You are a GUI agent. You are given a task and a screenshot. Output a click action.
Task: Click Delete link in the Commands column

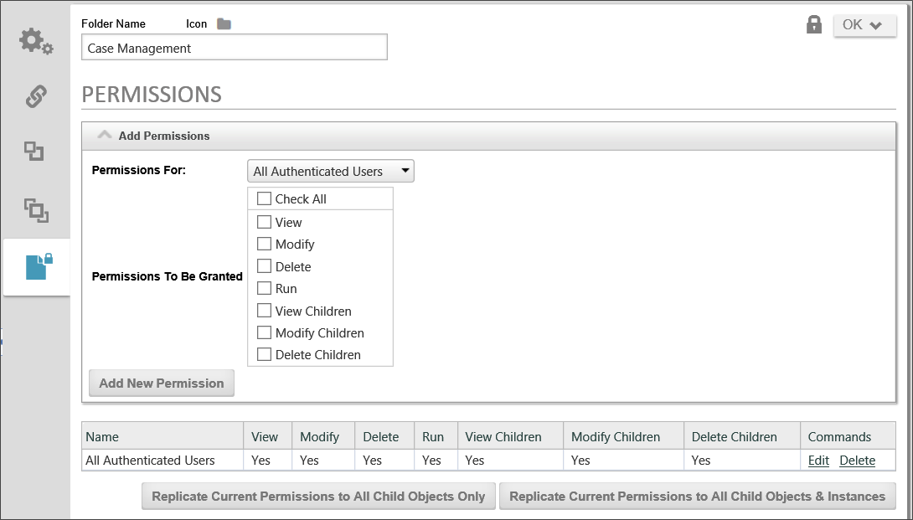coord(857,461)
